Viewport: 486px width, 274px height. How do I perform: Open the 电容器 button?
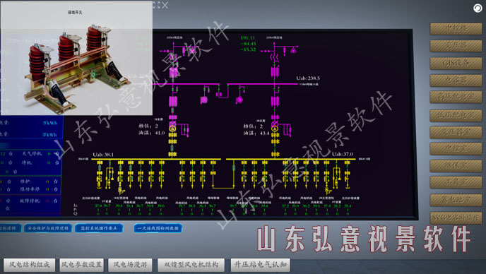click(x=456, y=81)
